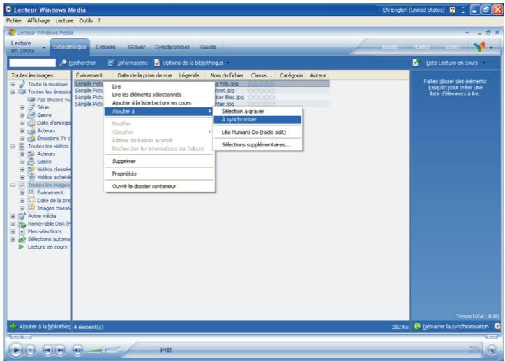The width and height of the screenshot is (505, 361).
Task: Switch to the Guide tab
Action: pos(208,47)
